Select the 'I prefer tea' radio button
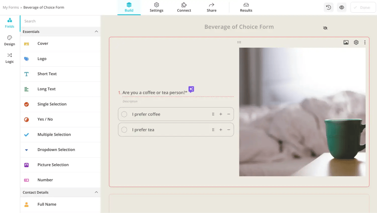Screen dimensions: 377x213 124,130
